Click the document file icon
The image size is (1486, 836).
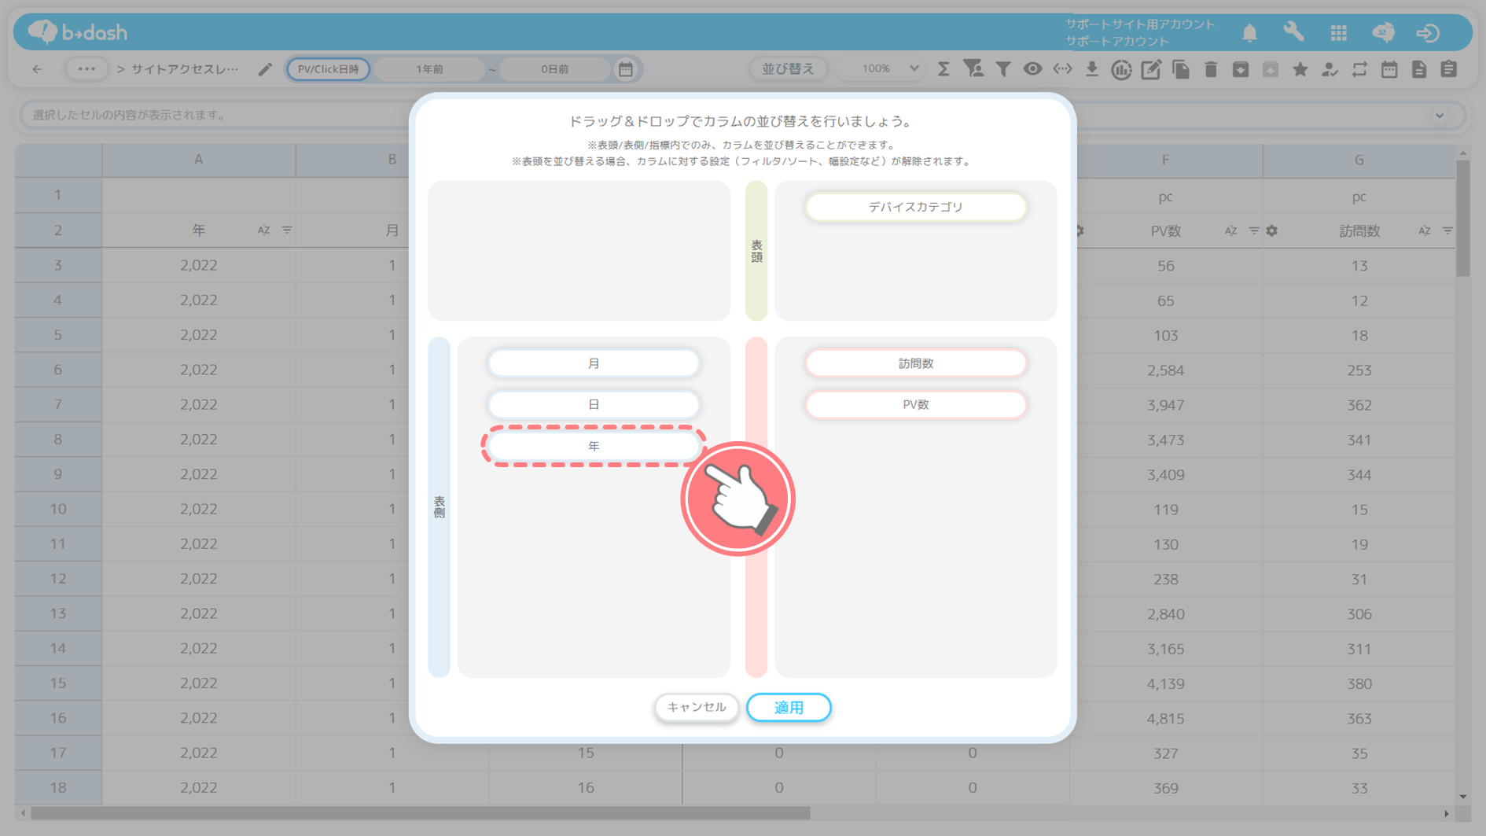point(1419,69)
